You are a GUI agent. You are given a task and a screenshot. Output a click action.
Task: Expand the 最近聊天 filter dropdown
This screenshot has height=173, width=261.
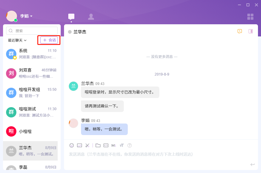17,40
